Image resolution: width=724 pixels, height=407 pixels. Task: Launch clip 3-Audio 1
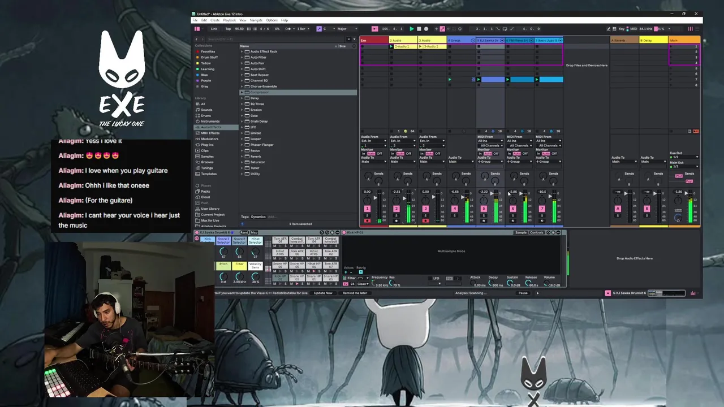pyautogui.click(x=420, y=46)
